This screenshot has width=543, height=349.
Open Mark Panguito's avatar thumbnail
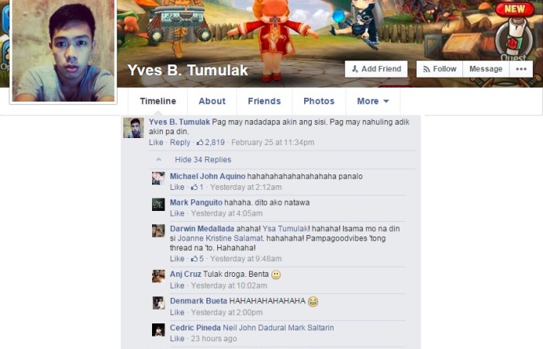(x=158, y=204)
